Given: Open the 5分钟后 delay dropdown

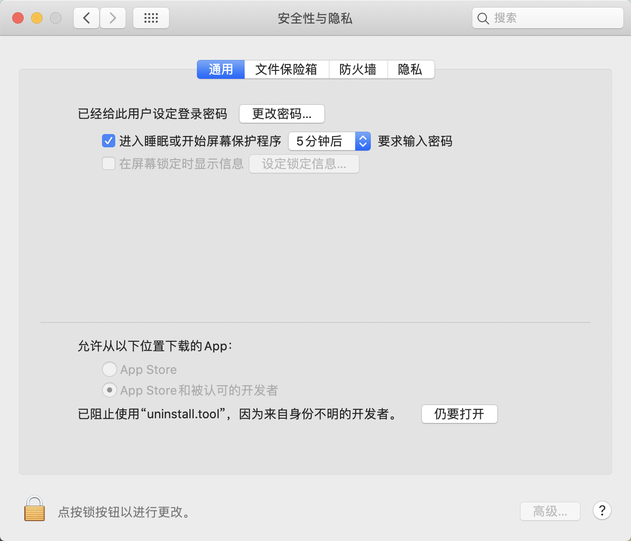Looking at the screenshot, I should (329, 141).
